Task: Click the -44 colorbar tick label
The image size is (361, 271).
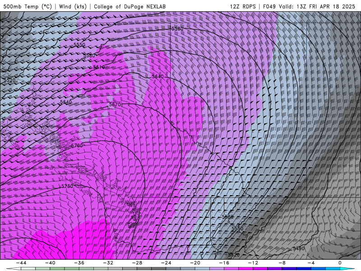Action: coord(21,263)
